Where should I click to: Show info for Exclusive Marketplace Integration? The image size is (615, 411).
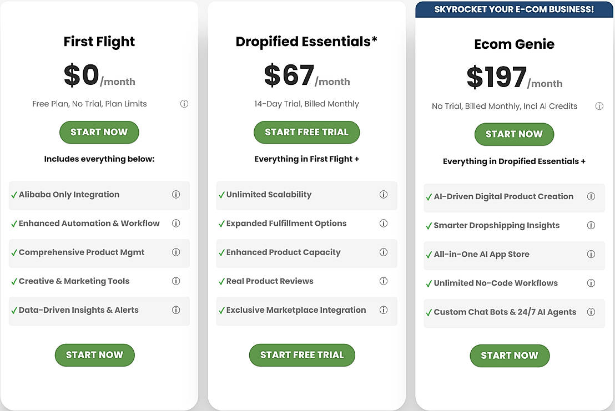point(384,310)
